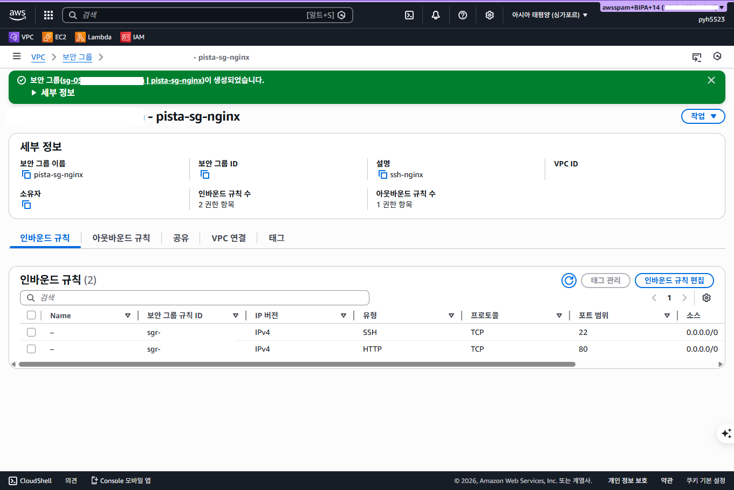The image size is (734, 490).
Task: Open the AWS services grid menu
Action: [x=49, y=15]
